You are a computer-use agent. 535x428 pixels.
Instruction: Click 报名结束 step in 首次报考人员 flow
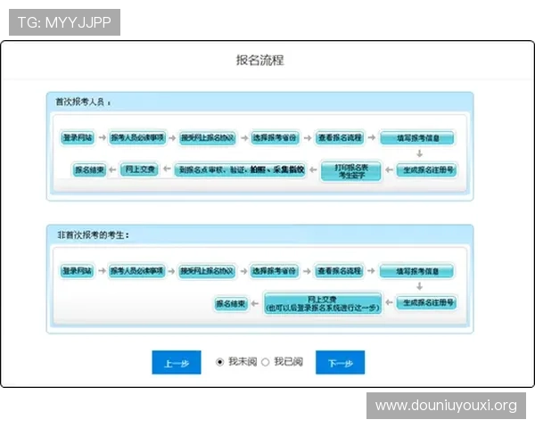pyautogui.click(x=89, y=169)
